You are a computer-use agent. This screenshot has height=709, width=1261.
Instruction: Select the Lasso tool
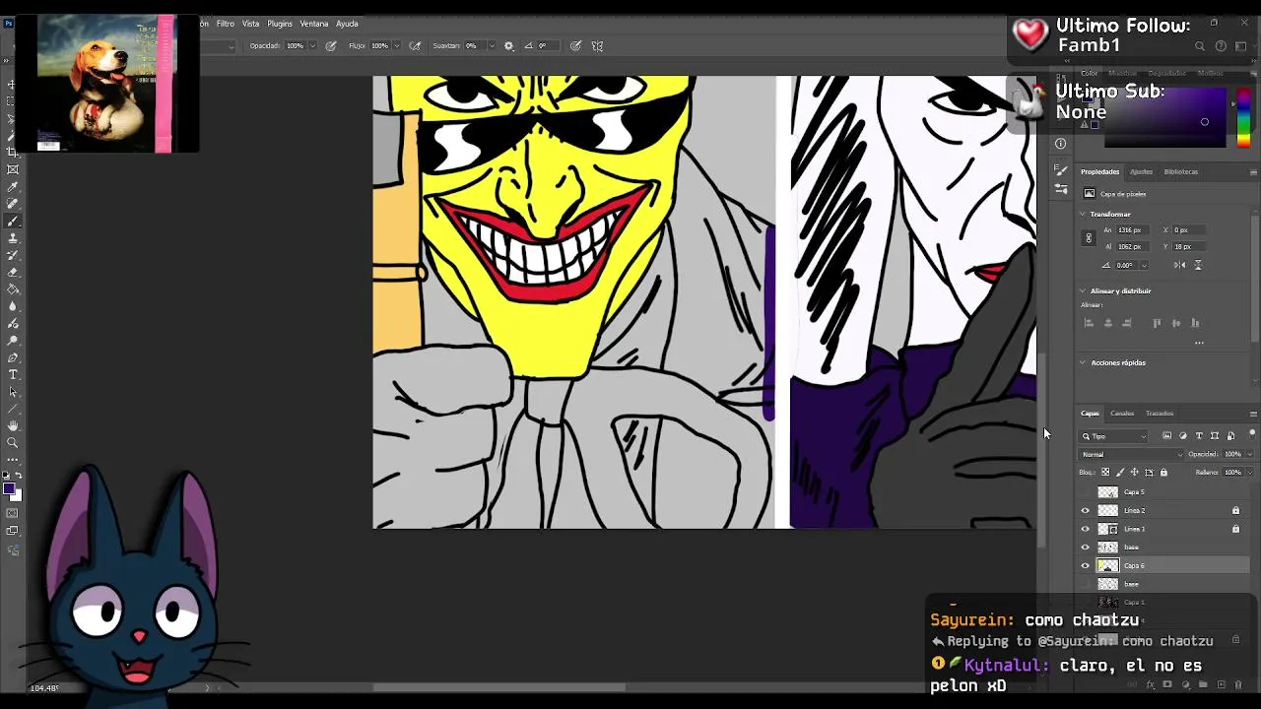(13, 119)
